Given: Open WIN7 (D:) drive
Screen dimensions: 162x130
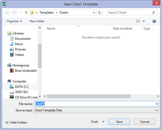Looking at the screenshot, I should pyautogui.click(x=19, y=92).
